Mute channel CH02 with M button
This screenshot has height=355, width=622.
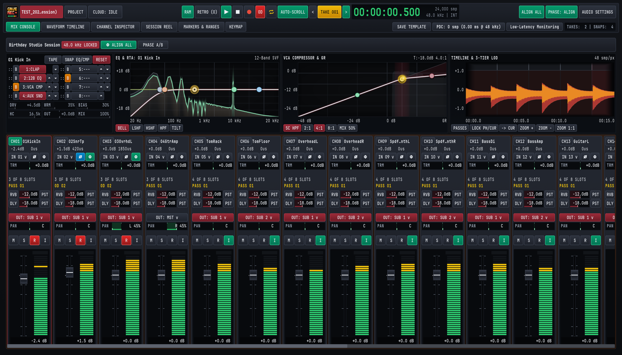click(60, 240)
